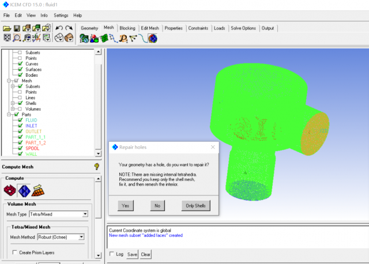Expand the Shells tree node
Viewport: 369px width, 264px height.
(13, 103)
